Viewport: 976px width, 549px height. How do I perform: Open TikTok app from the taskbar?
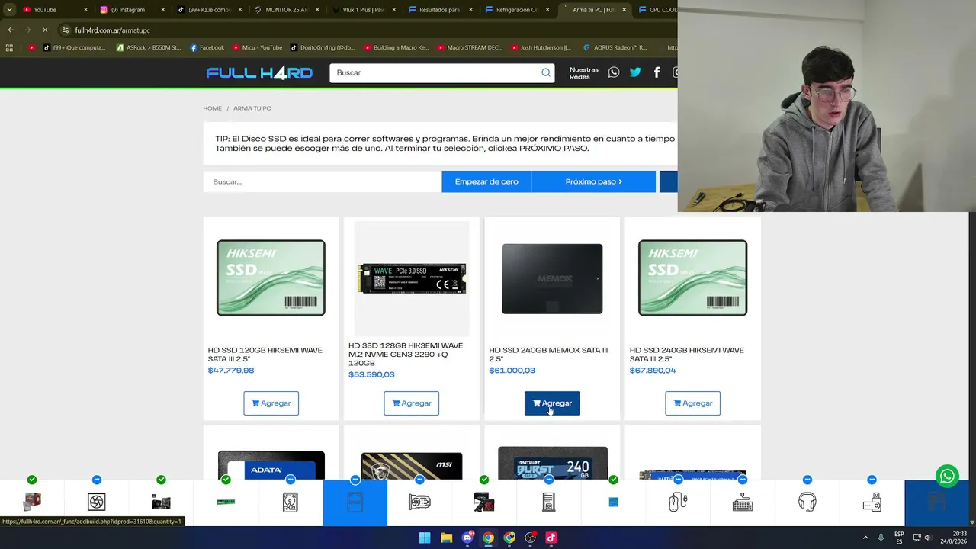click(x=551, y=538)
